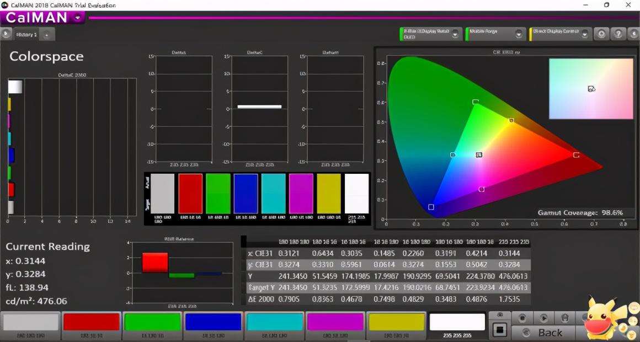Click the single read icon above Back

click(522, 318)
